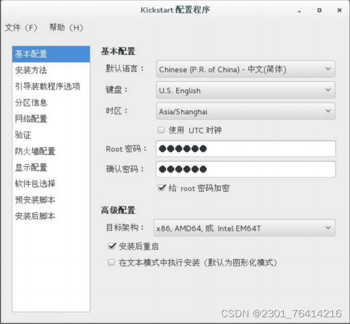Viewport: 350px width, 324px height.
Task: Open 防火墙配置 section
Action: [51, 151]
